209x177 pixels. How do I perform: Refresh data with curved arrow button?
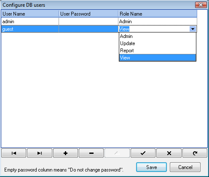(x=195, y=153)
